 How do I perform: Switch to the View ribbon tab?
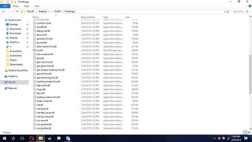(x=37, y=6)
